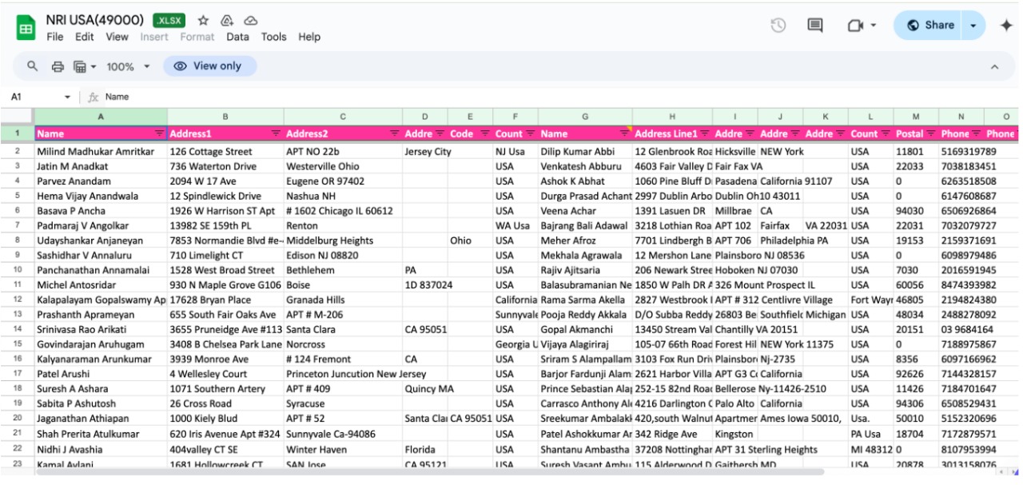Open Gemini with the sparkle icon
This screenshot has height=485, width=1023.
pos(1005,25)
